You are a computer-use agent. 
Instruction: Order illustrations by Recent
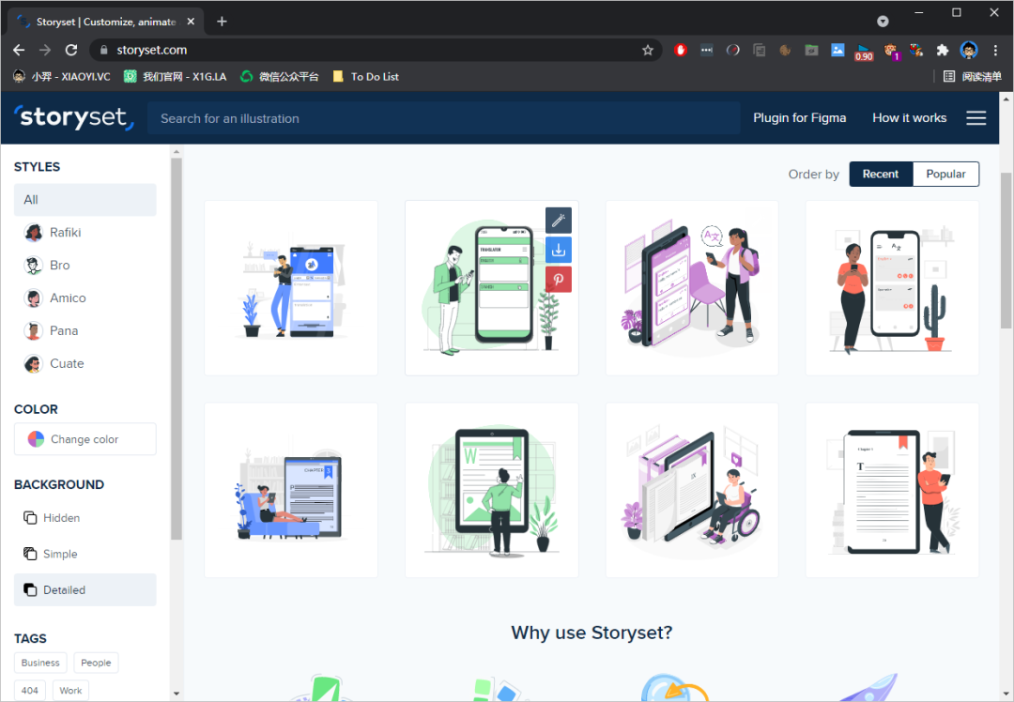click(x=881, y=174)
